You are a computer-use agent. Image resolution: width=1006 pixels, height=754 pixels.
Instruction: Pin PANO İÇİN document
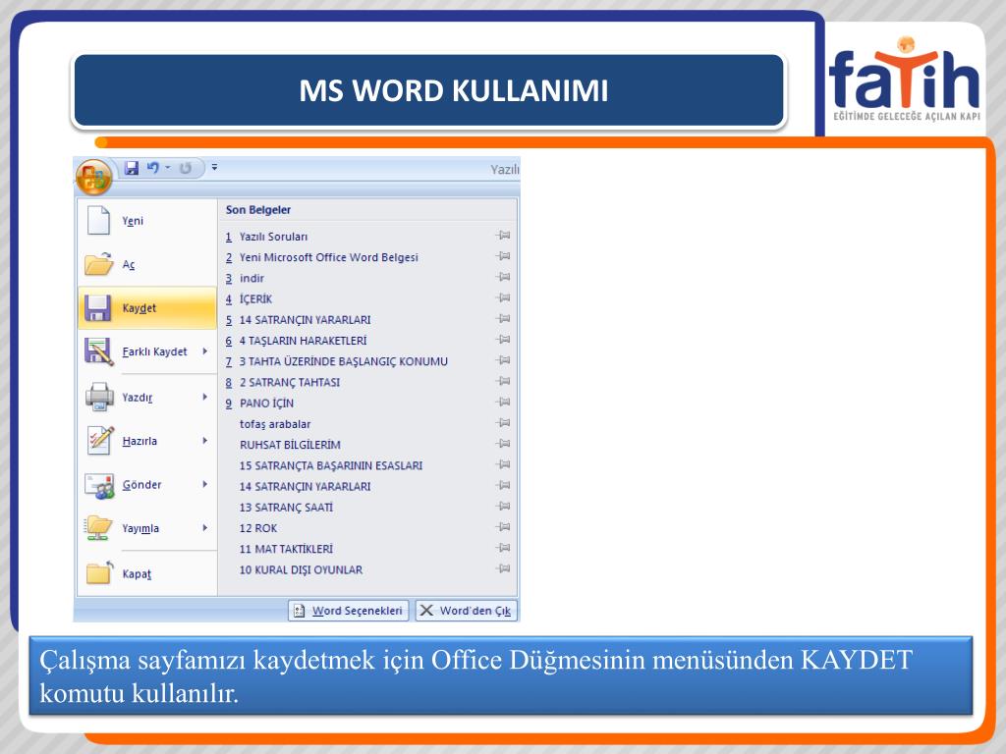click(x=504, y=402)
